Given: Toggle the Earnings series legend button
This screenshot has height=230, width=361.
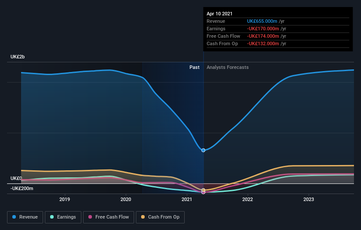Looking at the screenshot, I should click(x=63, y=217).
